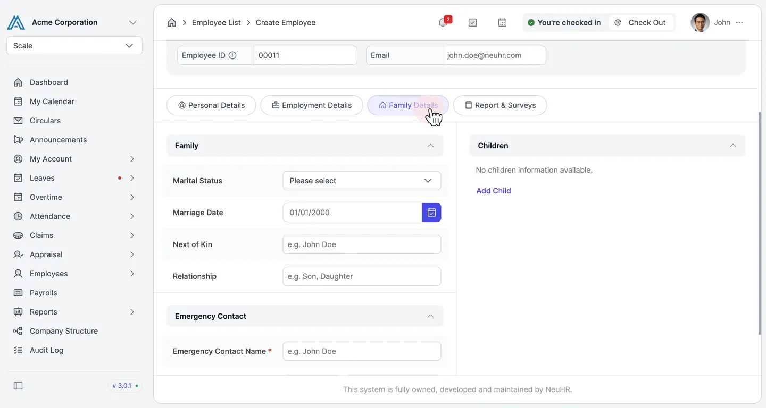
Task: Click the Circulars envelope icon
Action: coord(18,121)
